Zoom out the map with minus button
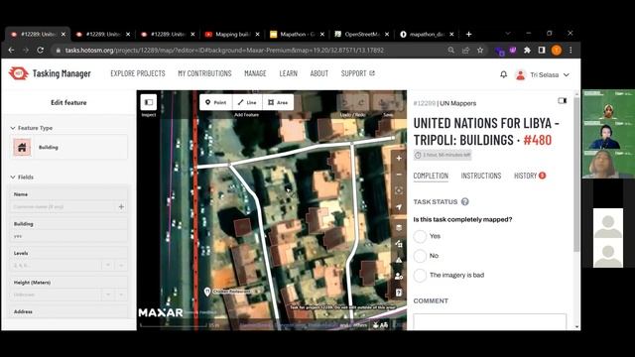 pos(399,175)
